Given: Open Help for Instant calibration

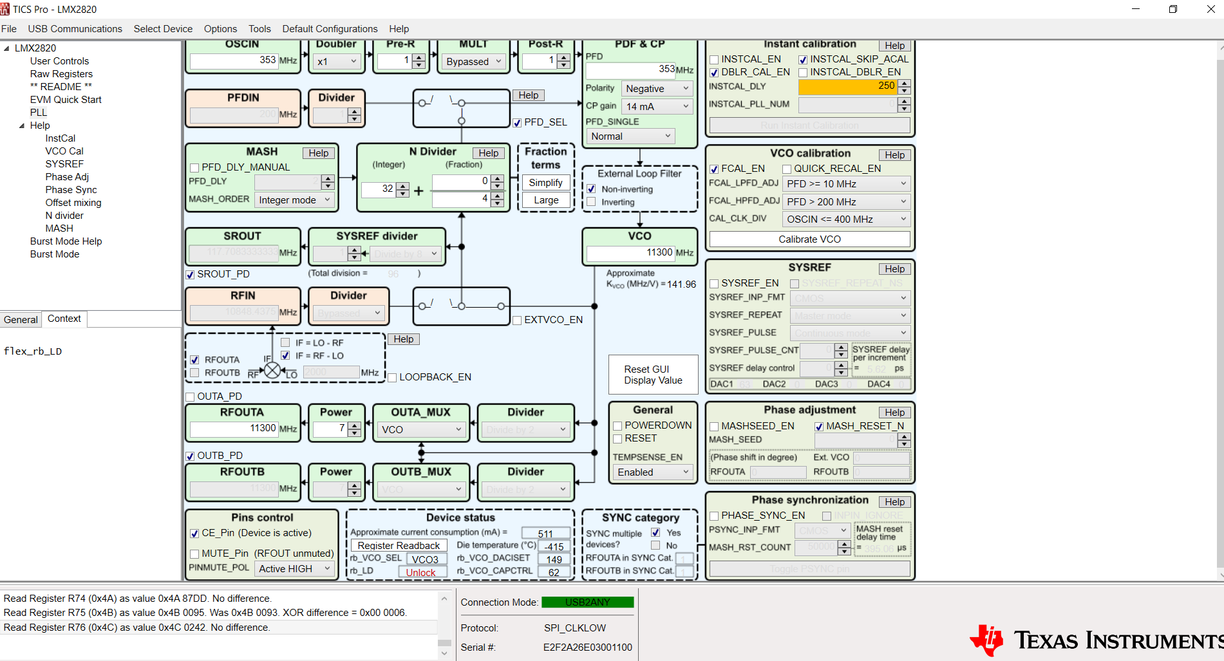Looking at the screenshot, I should pyautogui.click(x=894, y=46).
